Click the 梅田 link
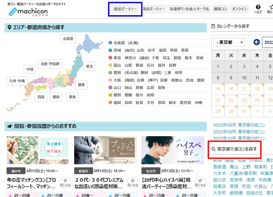This screenshot has height=197, width=273. (130, 80)
